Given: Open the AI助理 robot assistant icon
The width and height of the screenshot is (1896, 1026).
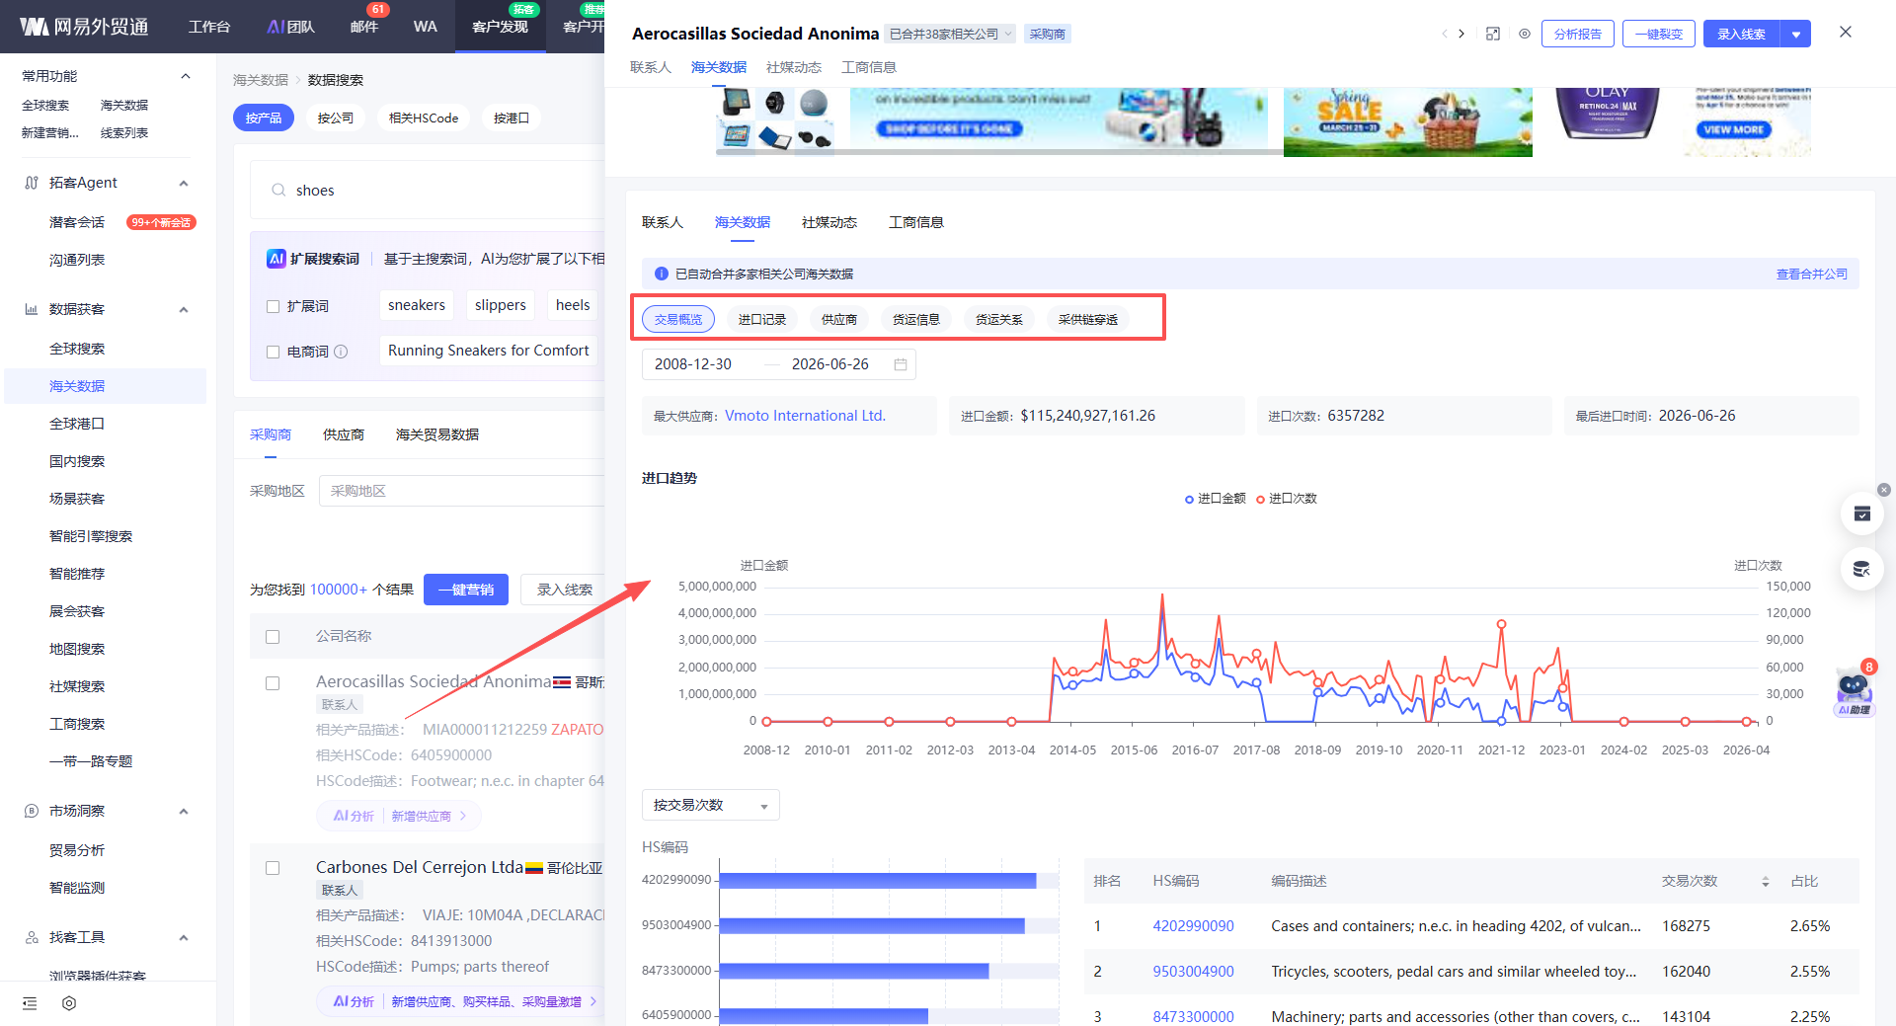Looking at the screenshot, I should pos(1854,691).
